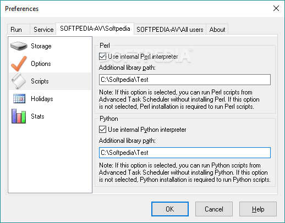The height and width of the screenshot is (223, 285).
Task: Select the orange checkmark Options icon
Action: tap(19, 64)
